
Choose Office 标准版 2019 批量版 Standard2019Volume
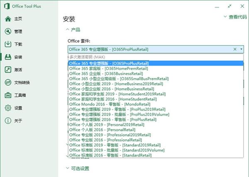[x=156, y=150]
